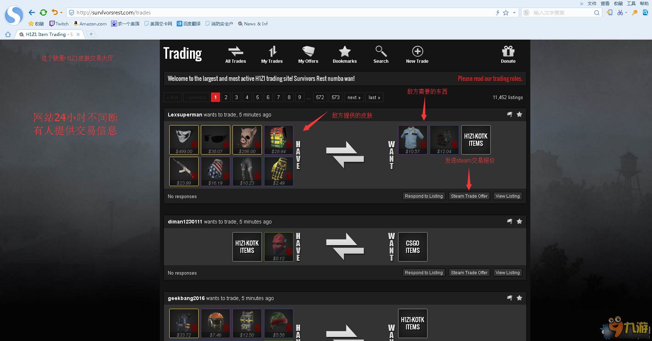Open All Trades in the trading nav
The image size is (652, 341).
[x=235, y=55]
